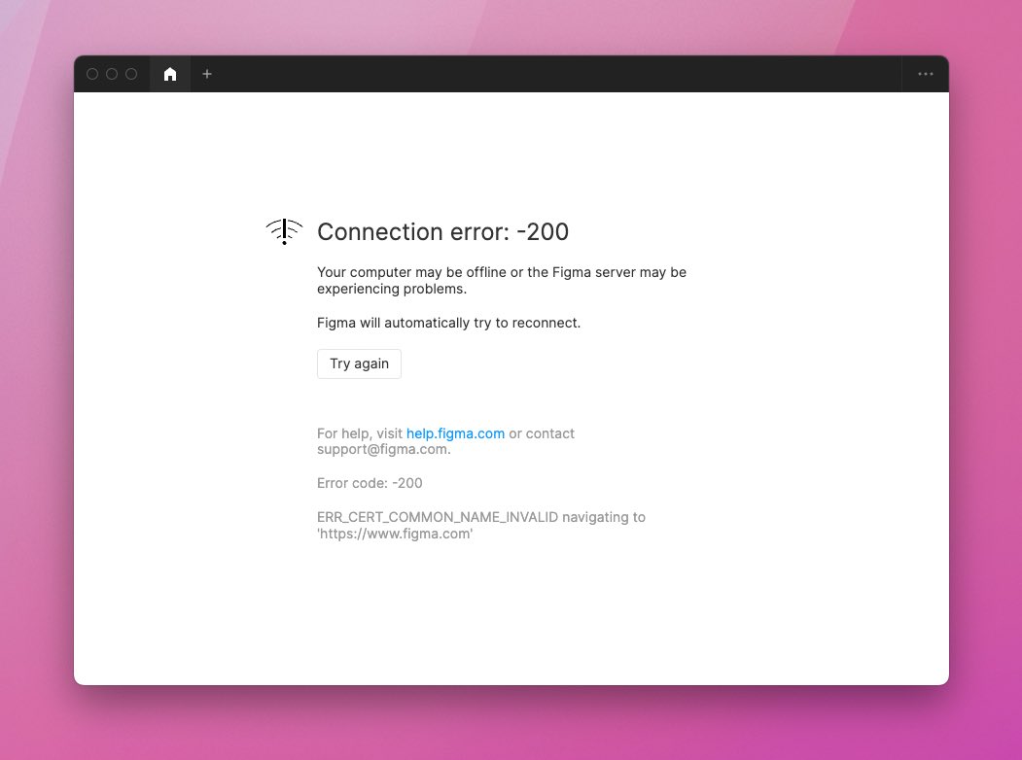The width and height of the screenshot is (1022, 760).
Task: Click Try again to reconnect
Action: coord(359,363)
